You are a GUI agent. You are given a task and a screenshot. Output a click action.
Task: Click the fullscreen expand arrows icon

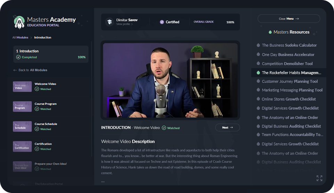pos(319,178)
